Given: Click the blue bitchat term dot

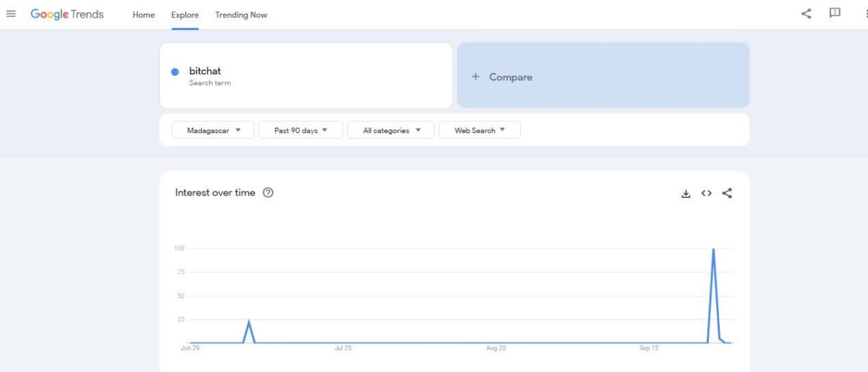Looking at the screenshot, I should (x=175, y=72).
